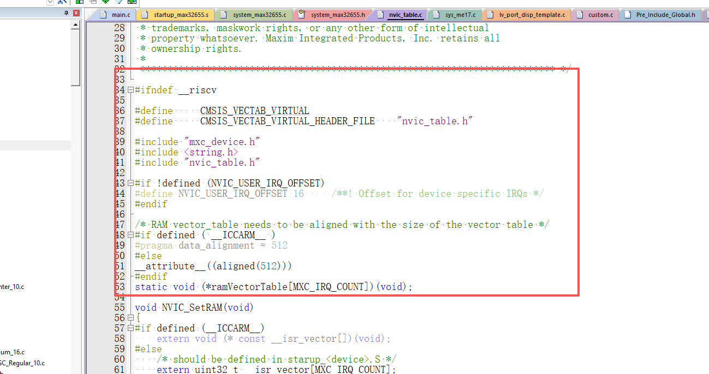The width and height of the screenshot is (709, 374).
Task: Close the project panel with the red X
Action: point(76,13)
